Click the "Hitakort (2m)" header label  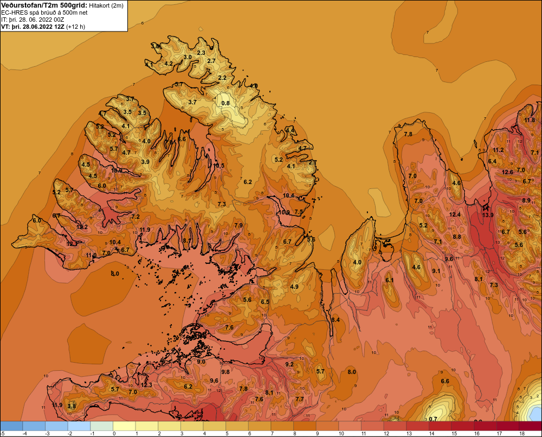106,5
